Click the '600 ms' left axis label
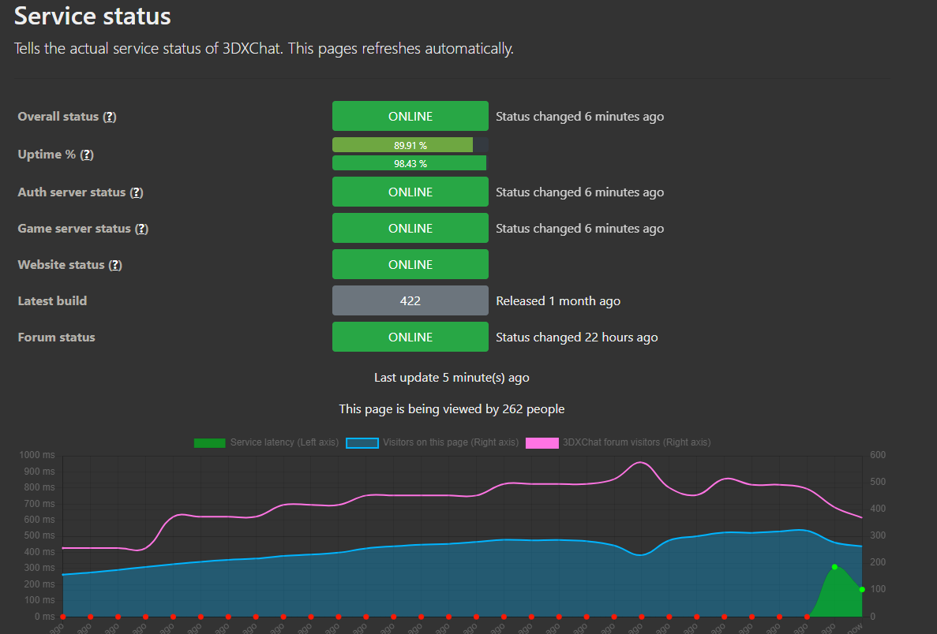 [39, 520]
